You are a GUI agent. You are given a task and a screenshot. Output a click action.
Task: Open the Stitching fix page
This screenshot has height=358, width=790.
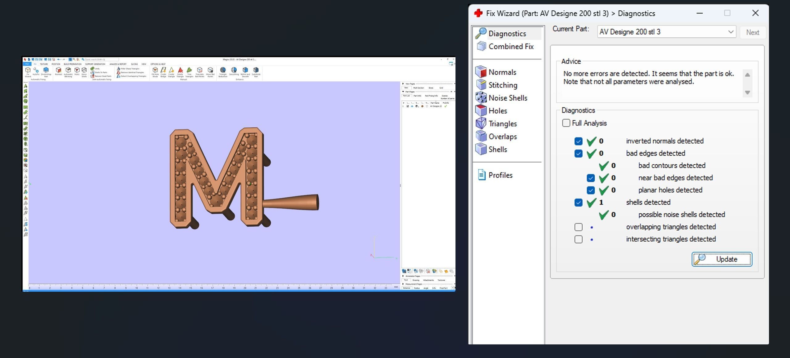pos(502,85)
